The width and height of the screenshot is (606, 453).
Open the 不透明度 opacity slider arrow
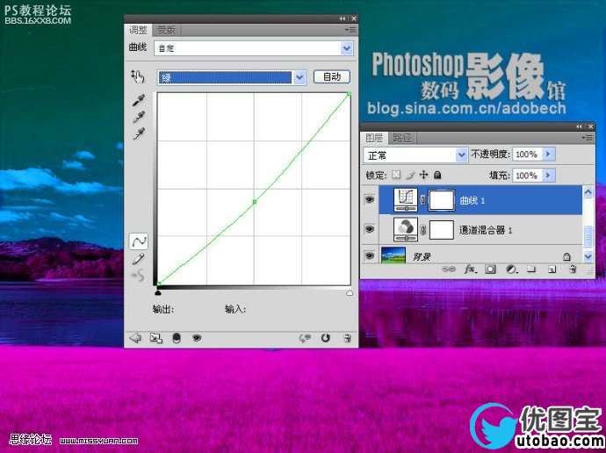(x=548, y=155)
